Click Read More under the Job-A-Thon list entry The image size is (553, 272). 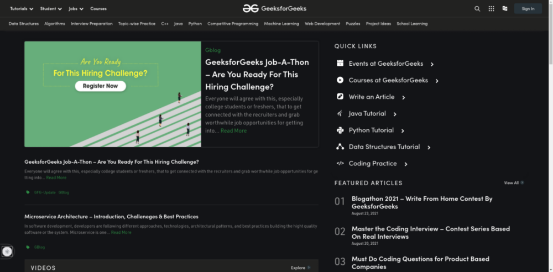[x=56, y=177]
